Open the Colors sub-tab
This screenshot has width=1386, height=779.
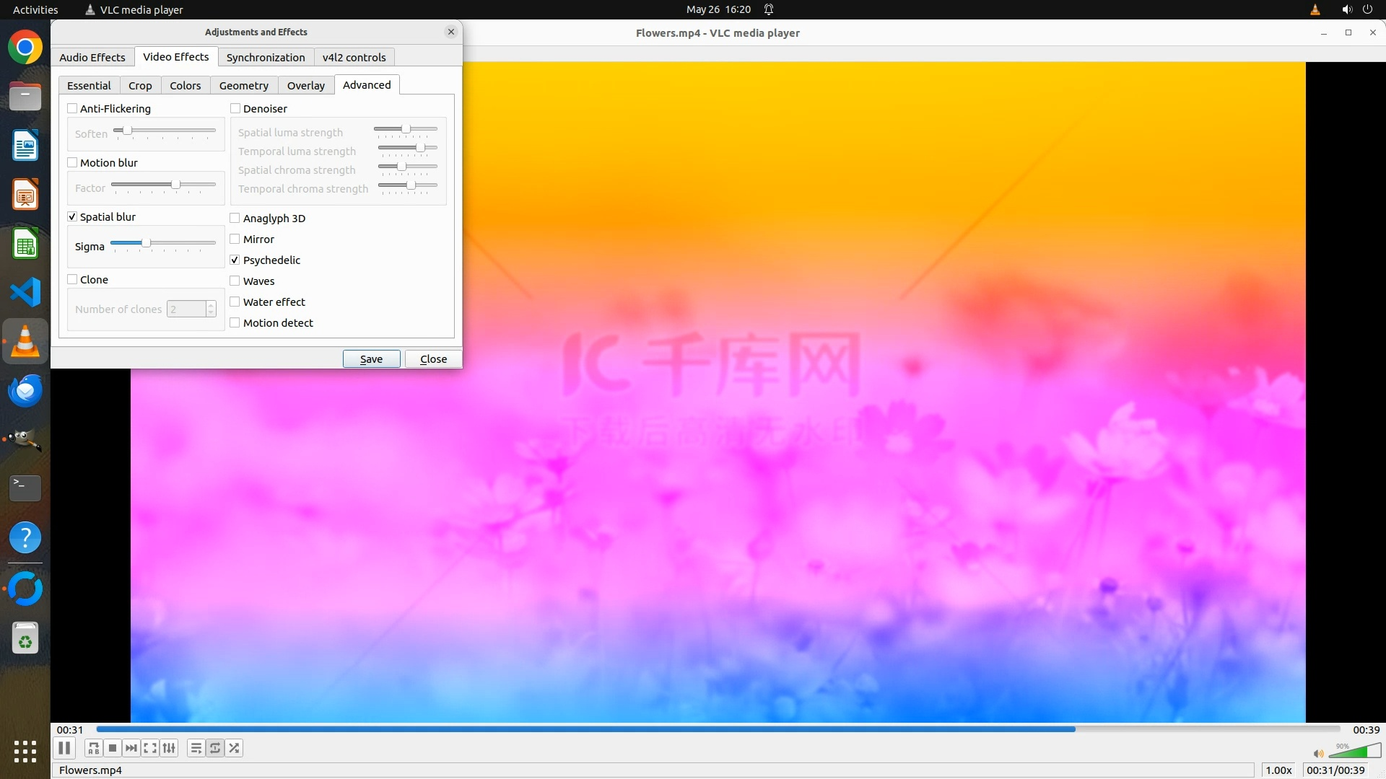pos(185,86)
